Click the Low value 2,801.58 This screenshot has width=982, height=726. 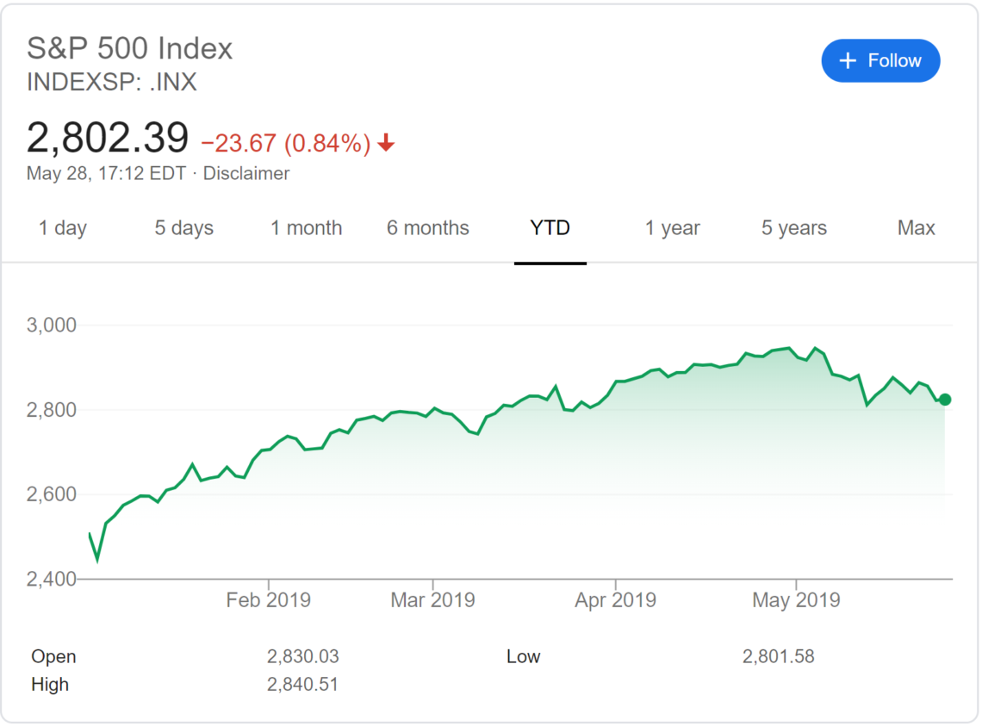click(x=779, y=655)
